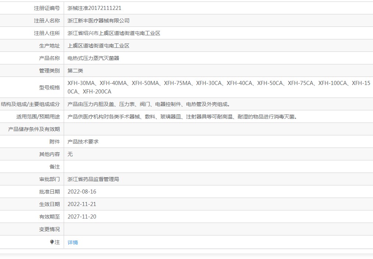Click the management category value 第二类

click(75, 71)
